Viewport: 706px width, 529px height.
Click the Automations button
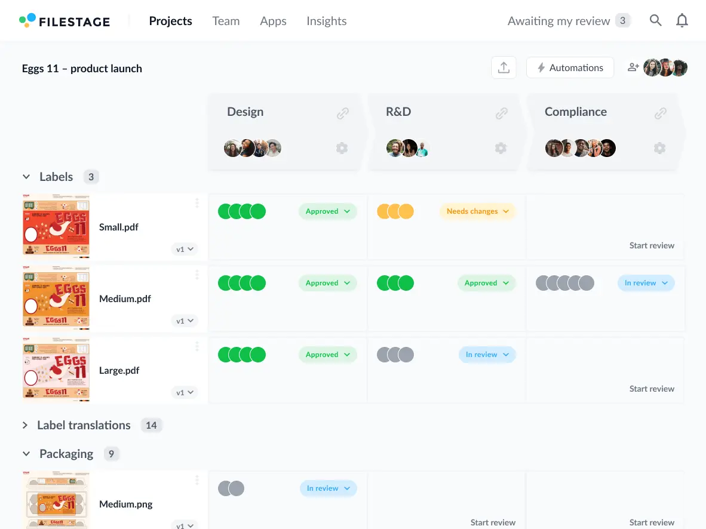point(569,68)
